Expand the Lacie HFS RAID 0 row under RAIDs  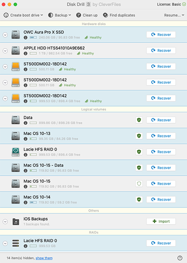(5, 243)
